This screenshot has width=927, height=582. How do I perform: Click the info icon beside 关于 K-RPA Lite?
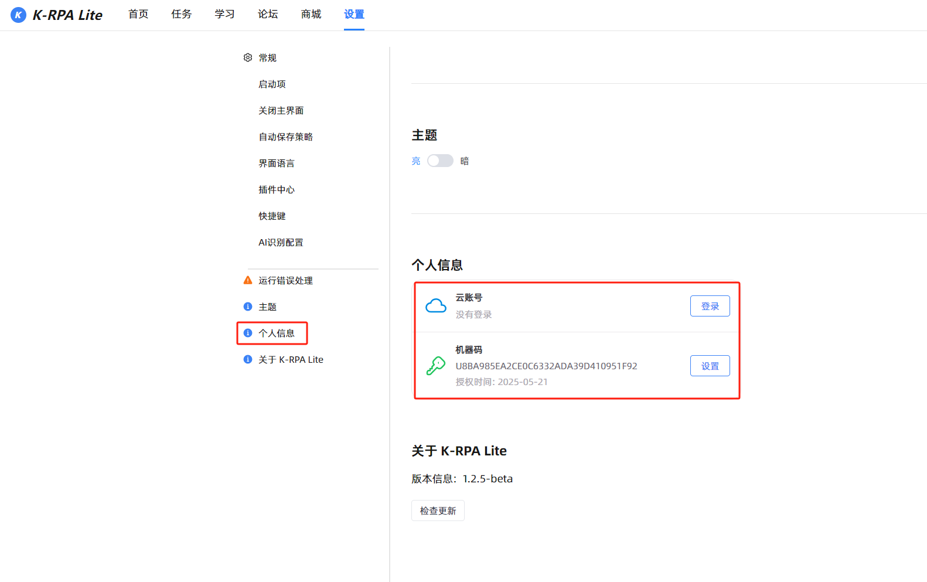coord(248,359)
